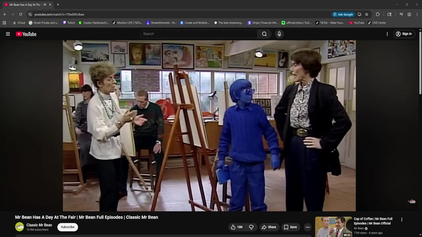Open a new browser tab
The height and width of the screenshot is (237, 422).
coord(58,5)
